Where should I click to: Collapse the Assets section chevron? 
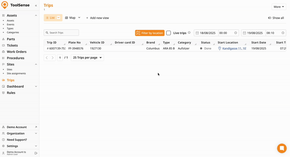36,16
